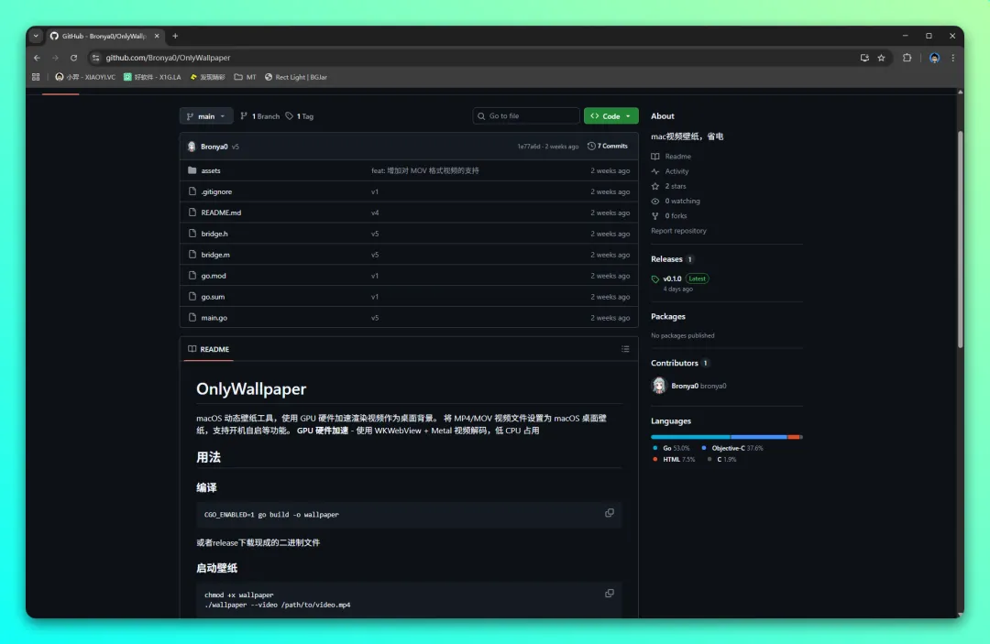Open the assets folder
The image size is (990, 644).
tap(211, 170)
